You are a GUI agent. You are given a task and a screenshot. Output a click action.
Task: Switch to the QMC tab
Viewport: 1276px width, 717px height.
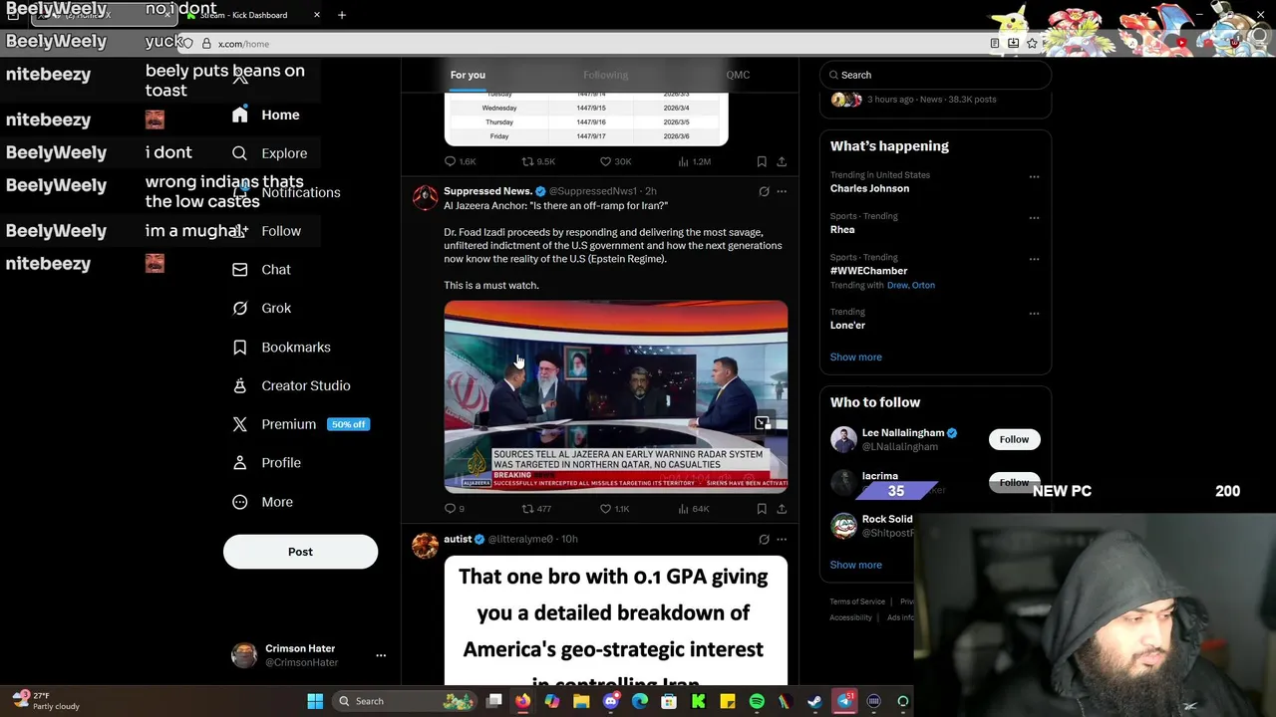coord(738,75)
